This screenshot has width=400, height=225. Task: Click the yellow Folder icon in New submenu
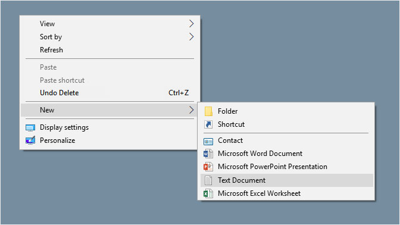(x=208, y=111)
